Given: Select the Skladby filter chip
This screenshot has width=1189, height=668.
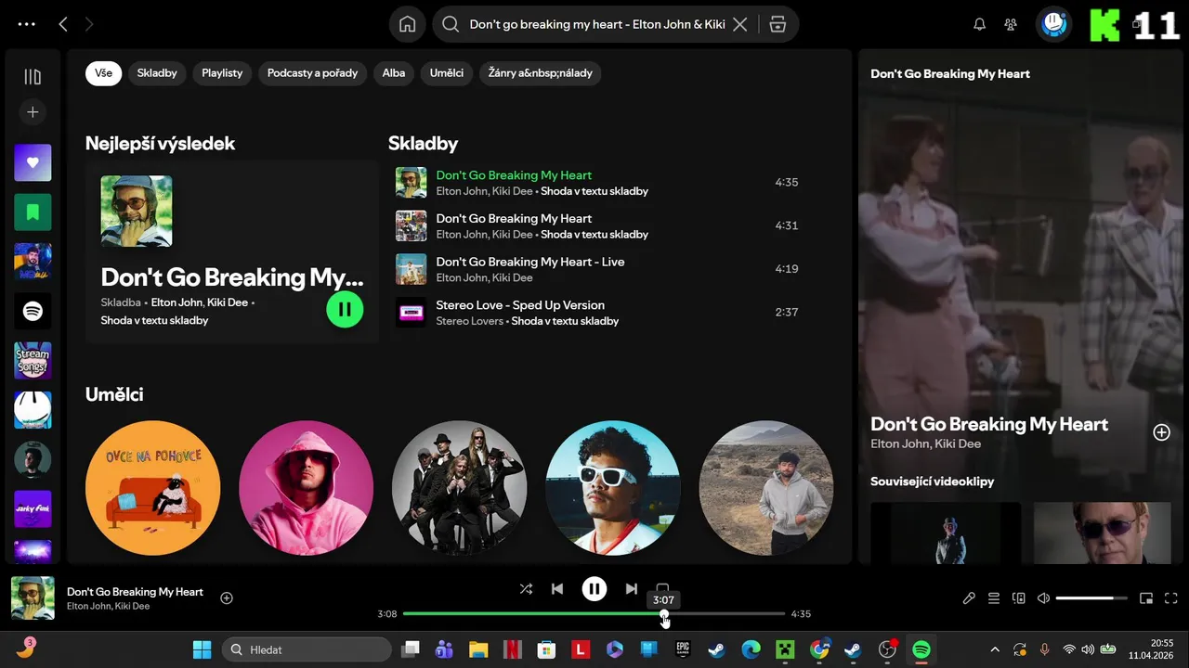Looking at the screenshot, I should coord(157,73).
